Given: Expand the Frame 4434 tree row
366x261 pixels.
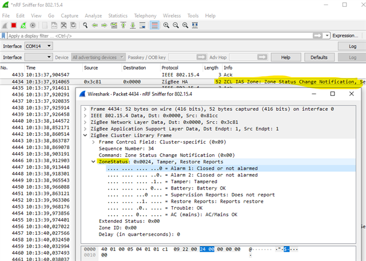Looking at the screenshot, I should pyautogui.click(x=85, y=109).
